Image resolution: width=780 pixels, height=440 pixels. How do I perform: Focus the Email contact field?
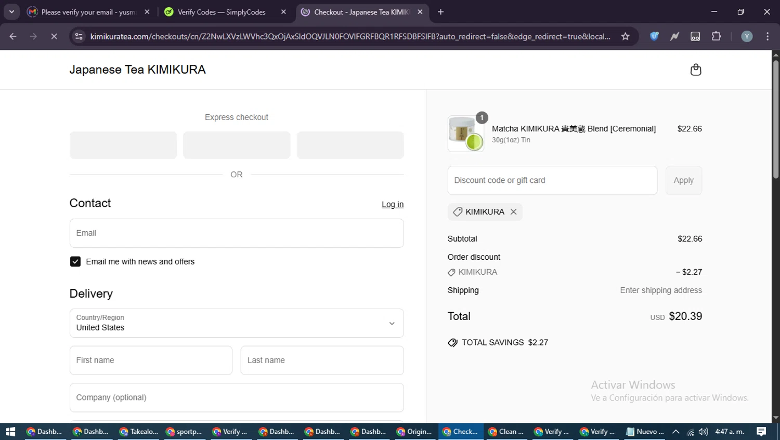(237, 233)
